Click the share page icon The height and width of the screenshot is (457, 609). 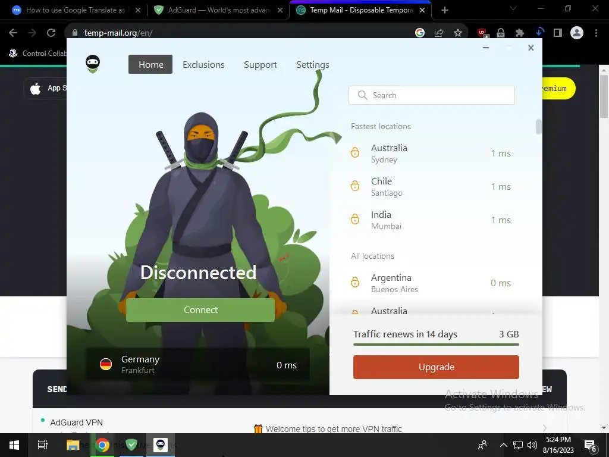point(439,33)
